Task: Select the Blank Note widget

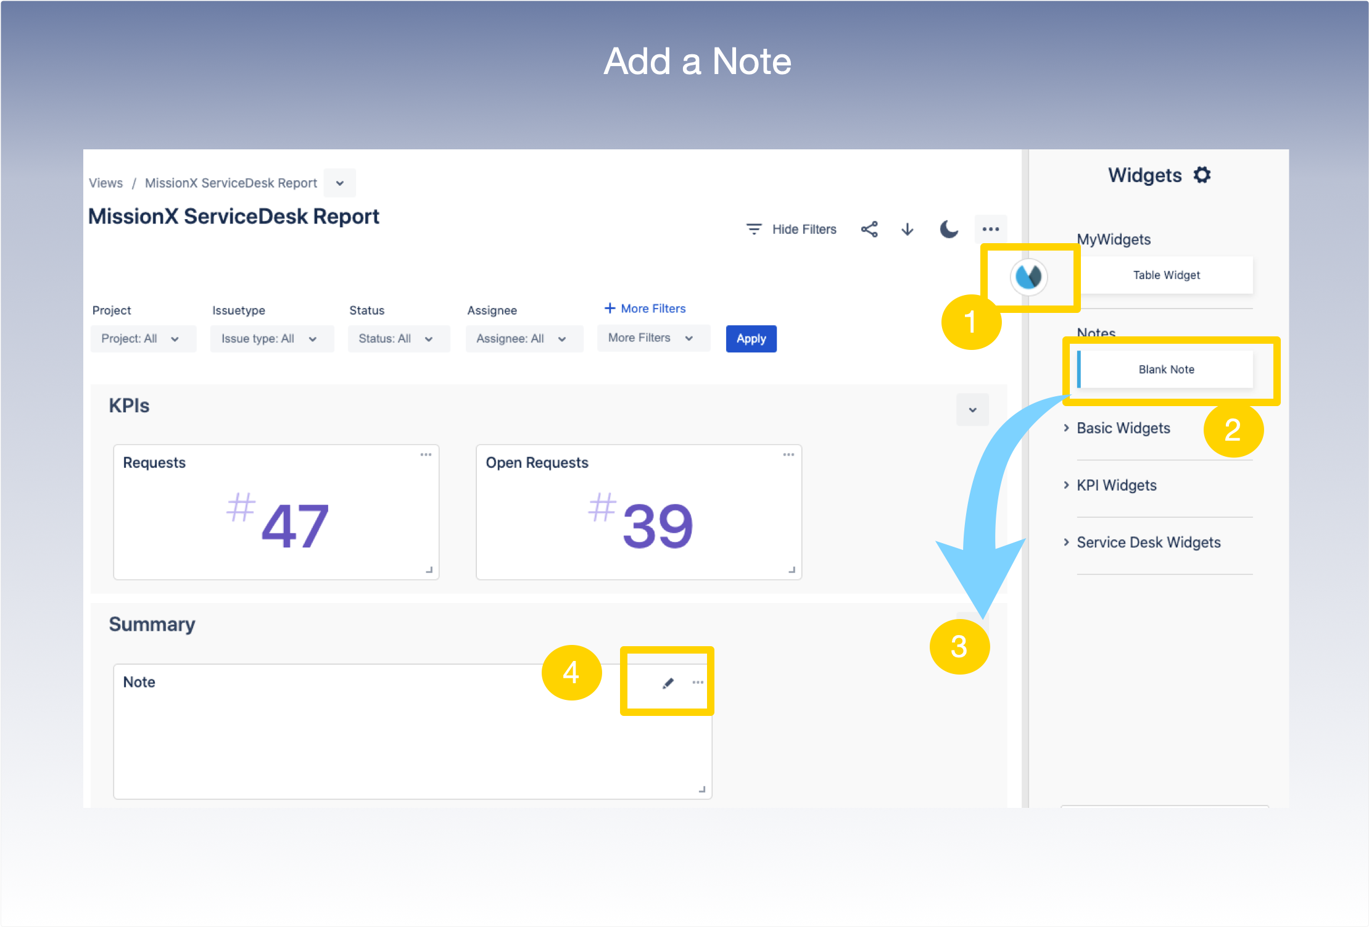Action: pos(1165,370)
